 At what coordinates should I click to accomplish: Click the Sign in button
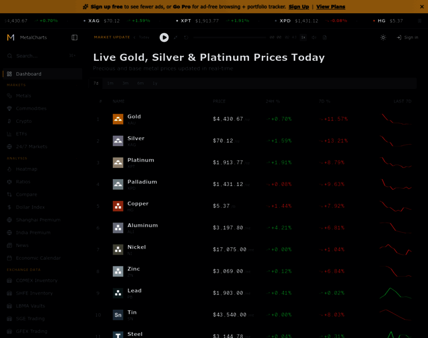pos(407,38)
